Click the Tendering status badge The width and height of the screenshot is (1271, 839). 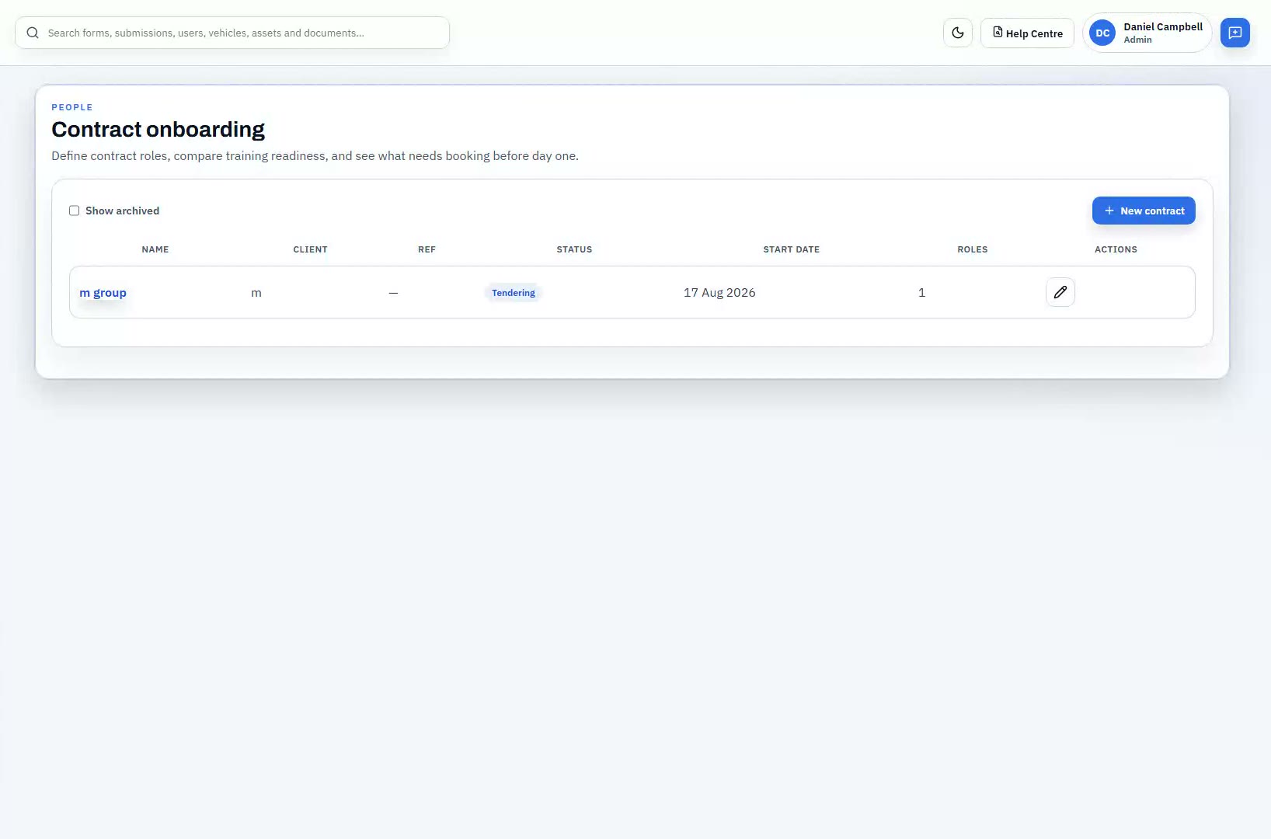click(513, 293)
